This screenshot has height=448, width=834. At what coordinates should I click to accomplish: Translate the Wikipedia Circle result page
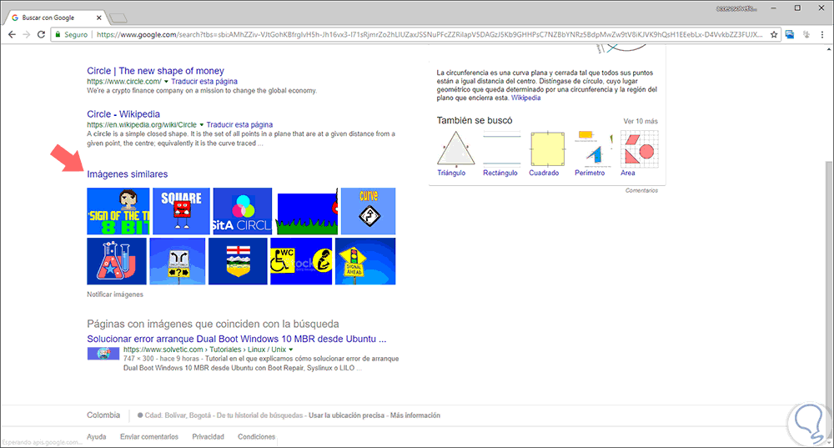(x=239, y=124)
